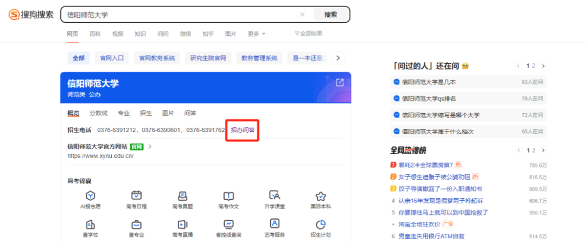Click the 搜索 button
586x243 pixels.
pos(331,15)
